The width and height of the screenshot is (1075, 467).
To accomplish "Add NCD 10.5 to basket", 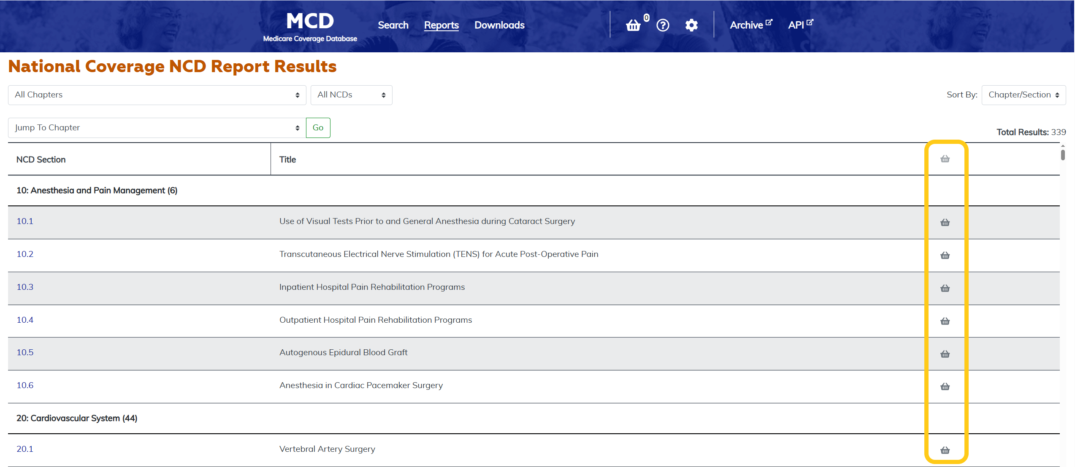I will [945, 354].
